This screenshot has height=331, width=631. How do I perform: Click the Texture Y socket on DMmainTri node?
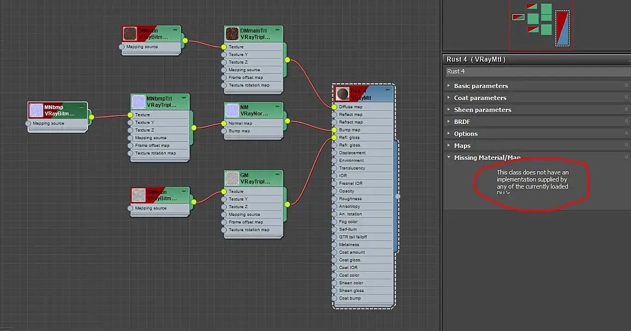(x=224, y=55)
